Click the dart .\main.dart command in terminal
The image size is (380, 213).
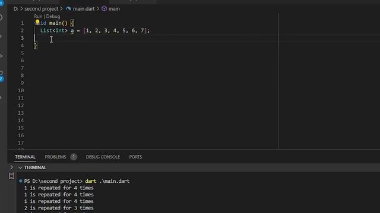tap(107, 181)
